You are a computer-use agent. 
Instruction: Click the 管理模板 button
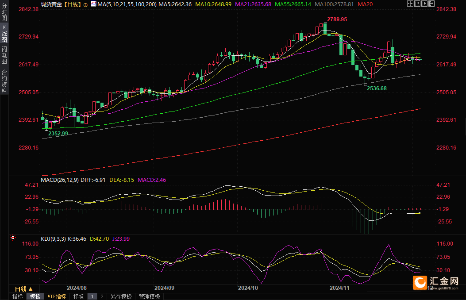coord(149,296)
